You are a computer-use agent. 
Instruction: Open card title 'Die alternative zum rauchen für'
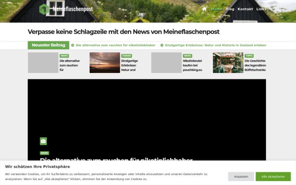click(70, 65)
